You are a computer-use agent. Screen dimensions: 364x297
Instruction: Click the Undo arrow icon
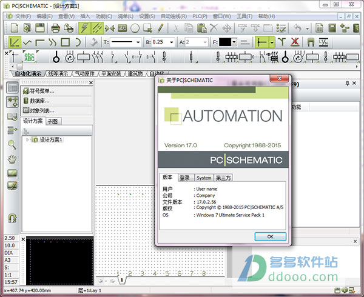coord(297,28)
